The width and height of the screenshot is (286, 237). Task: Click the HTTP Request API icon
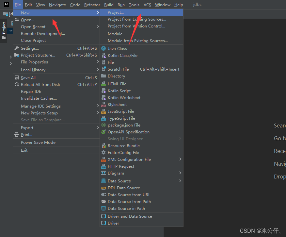pyautogui.click(x=103, y=166)
